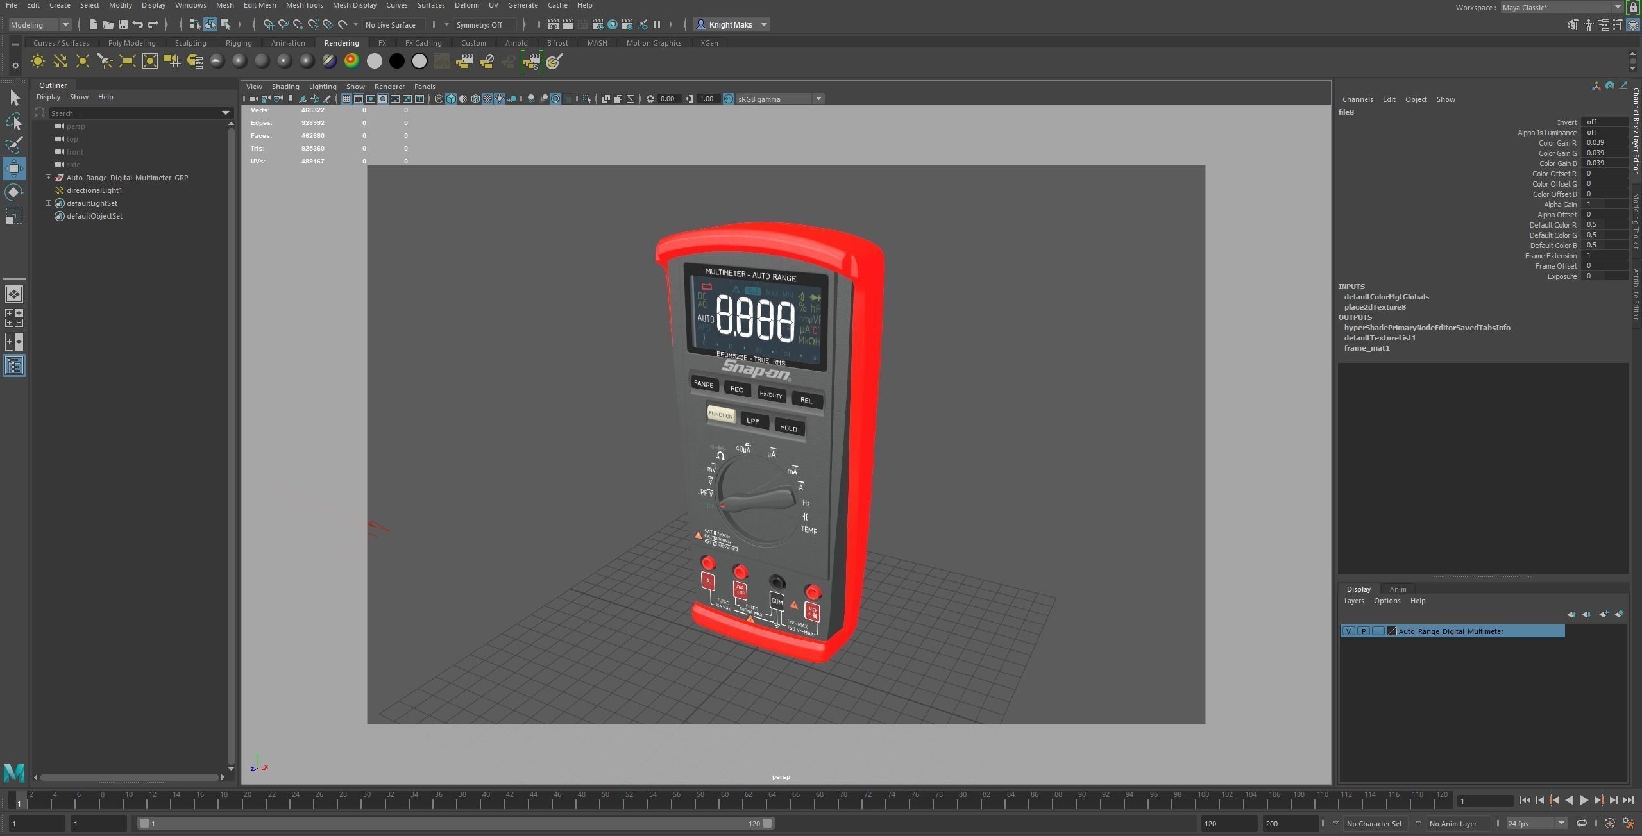Undo the last action with arrow icon

138,24
